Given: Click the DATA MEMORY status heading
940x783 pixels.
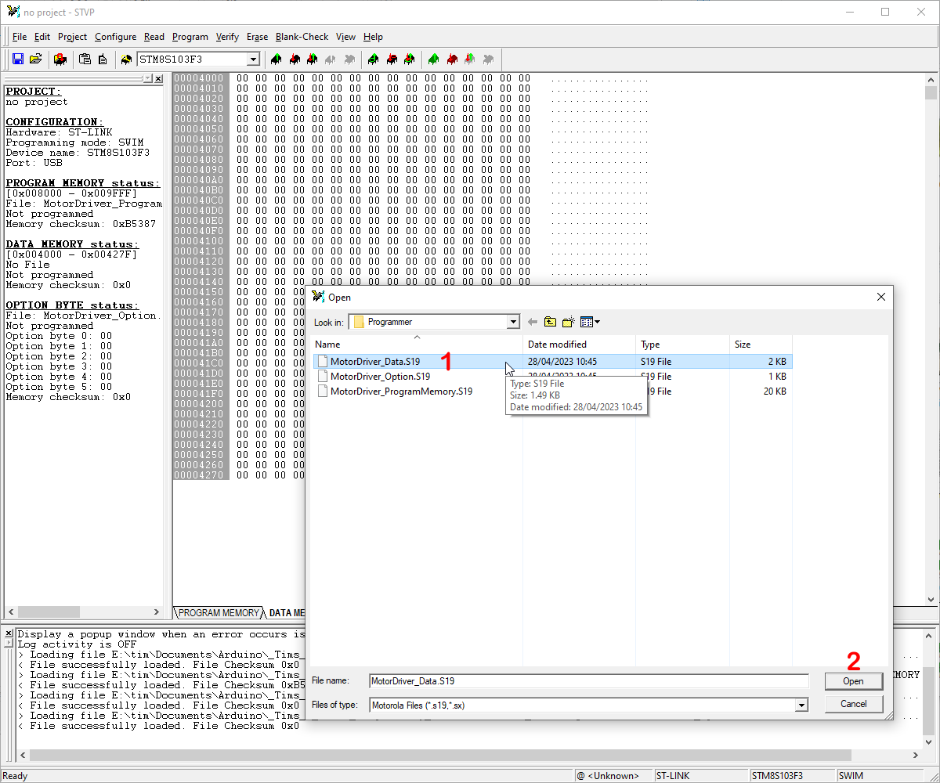Looking at the screenshot, I should click(72, 244).
